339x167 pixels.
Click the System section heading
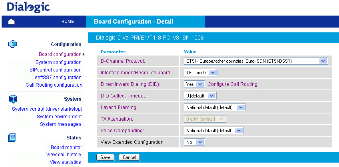[x=73, y=99]
